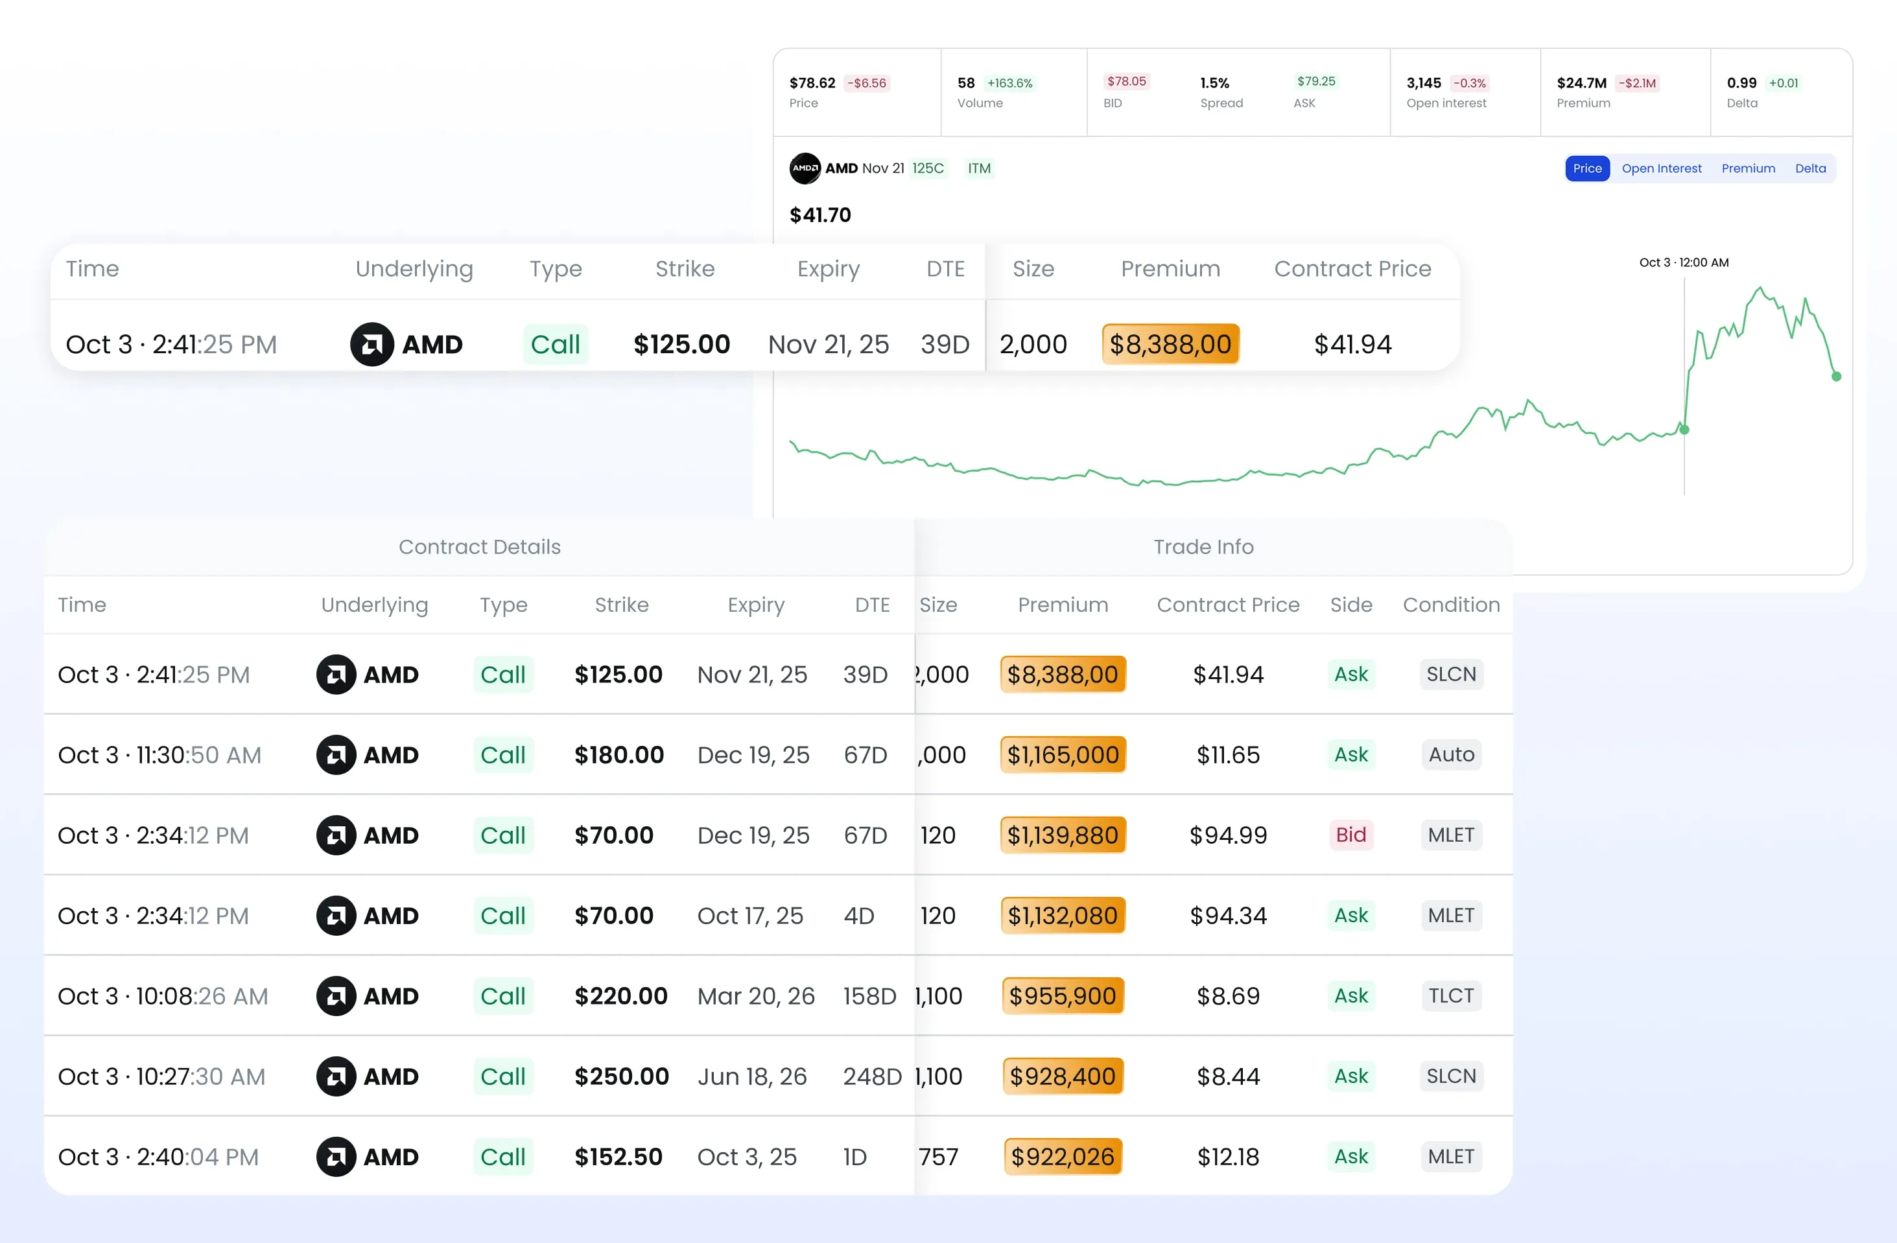The height and width of the screenshot is (1243, 1897).
Task: Click AMD logo in Dec 19 $70.00 row
Action: point(336,835)
